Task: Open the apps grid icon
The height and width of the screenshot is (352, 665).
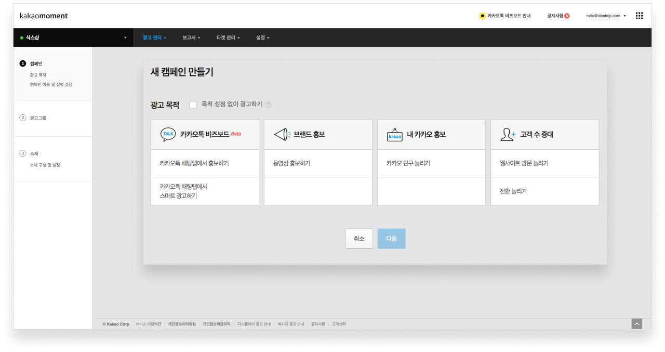Action: (639, 16)
